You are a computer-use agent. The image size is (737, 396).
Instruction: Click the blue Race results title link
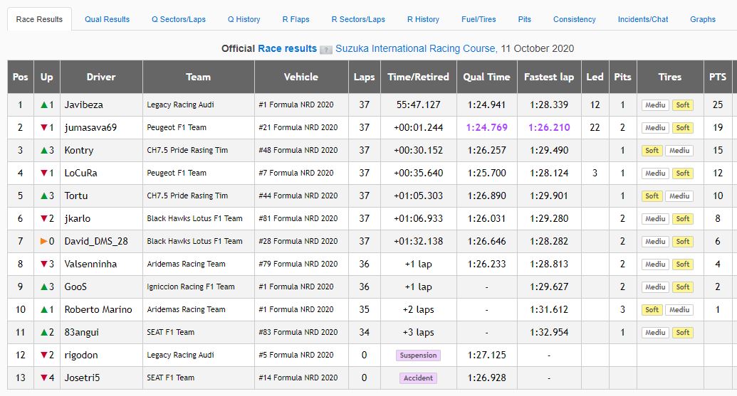tap(287, 49)
